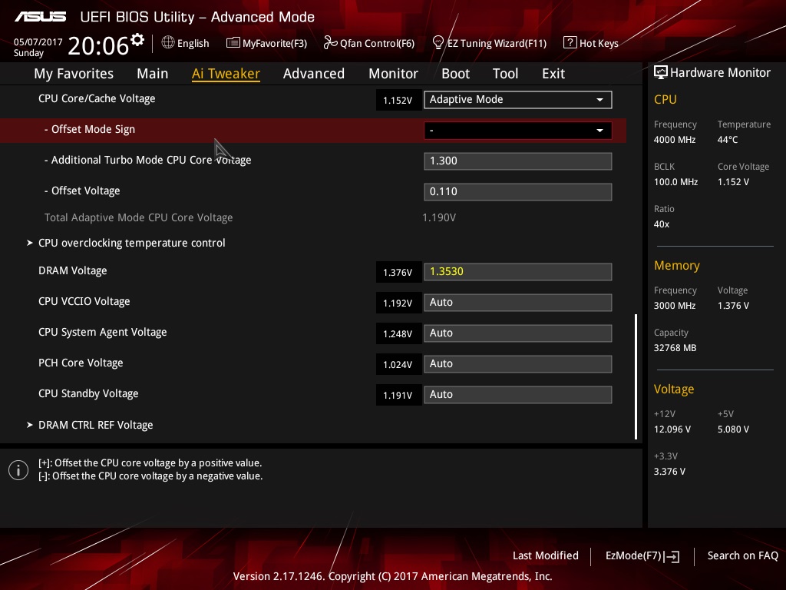Click the MyFavorite list icon

233,43
